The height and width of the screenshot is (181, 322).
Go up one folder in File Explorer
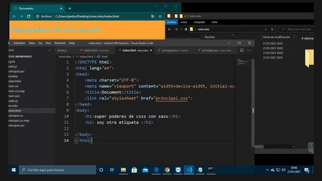pos(186,29)
